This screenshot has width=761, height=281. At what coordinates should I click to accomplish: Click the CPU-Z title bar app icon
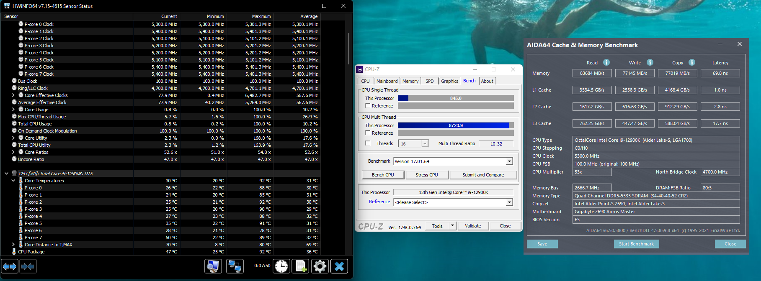(359, 69)
